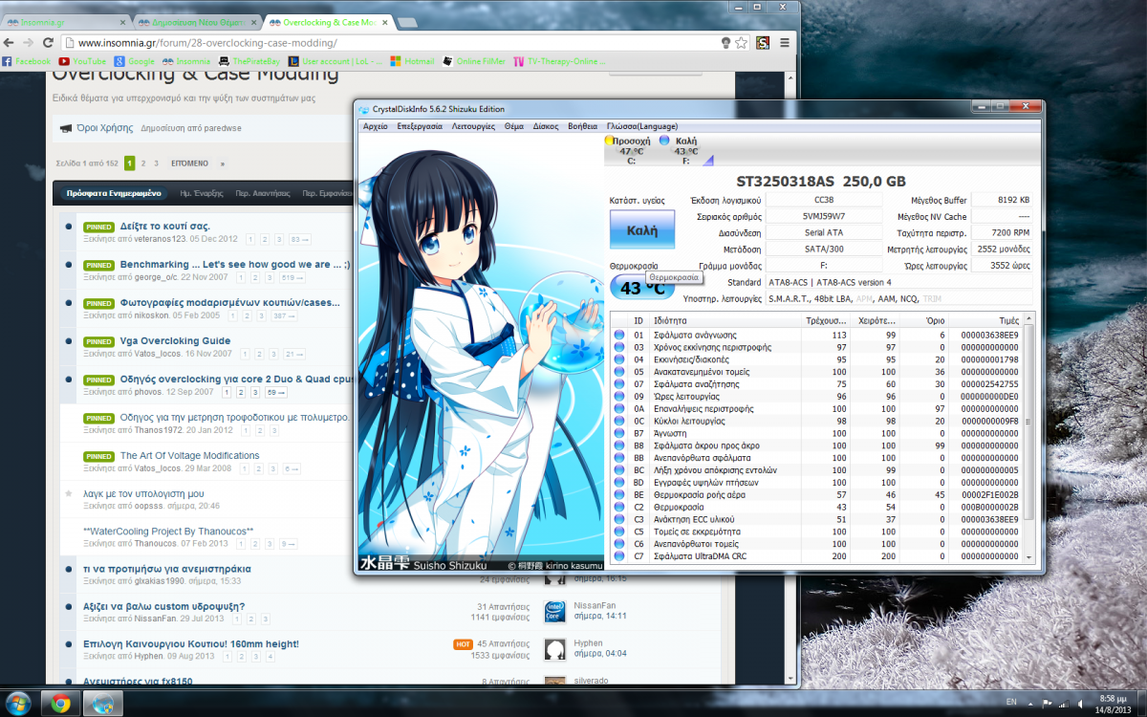Open the thread Αξιζει να βαλω custom υδροψυξη?
The width and height of the screenshot is (1147, 717).
coord(164,606)
